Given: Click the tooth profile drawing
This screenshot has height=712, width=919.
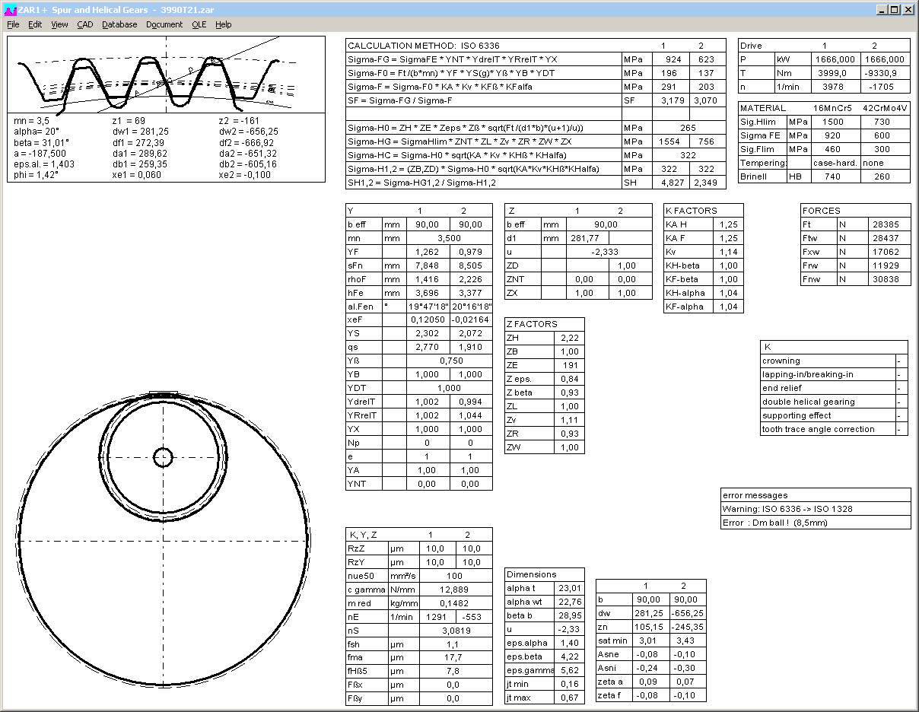Looking at the screenshot, I should tap(165, 76).
